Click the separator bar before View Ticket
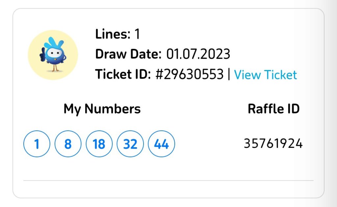Image resolution: width=337 pixels, height=207 pixels. point(229,75)
